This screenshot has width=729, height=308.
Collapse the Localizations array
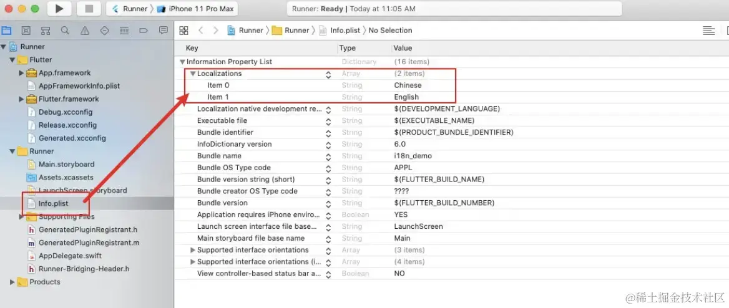click(193, 74)
